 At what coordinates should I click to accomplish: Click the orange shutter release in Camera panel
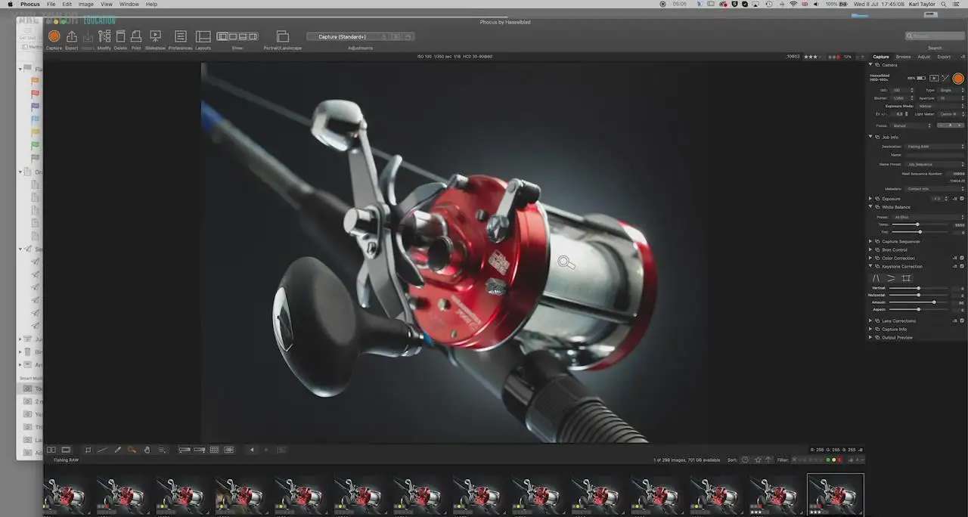[x=958, y=78]
